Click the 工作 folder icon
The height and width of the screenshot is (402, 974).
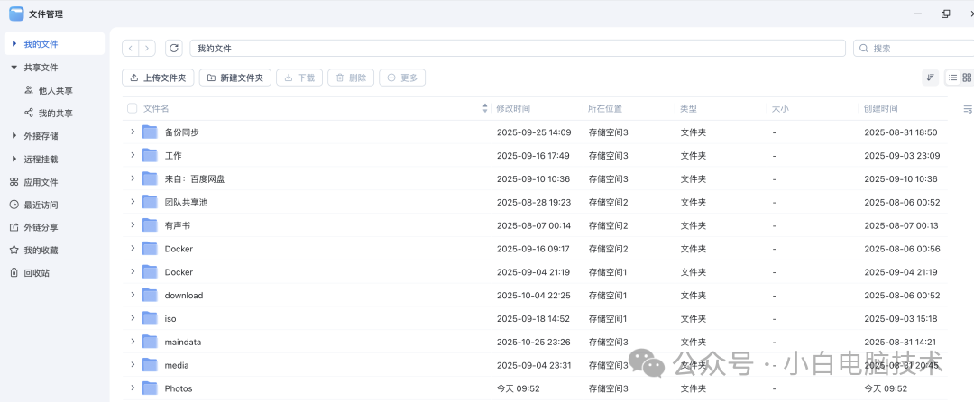tap(150, 155)
